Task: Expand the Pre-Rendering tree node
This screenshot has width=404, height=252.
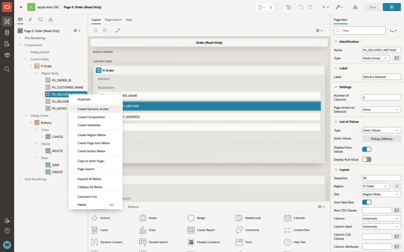Action: [x=20, y=38]
